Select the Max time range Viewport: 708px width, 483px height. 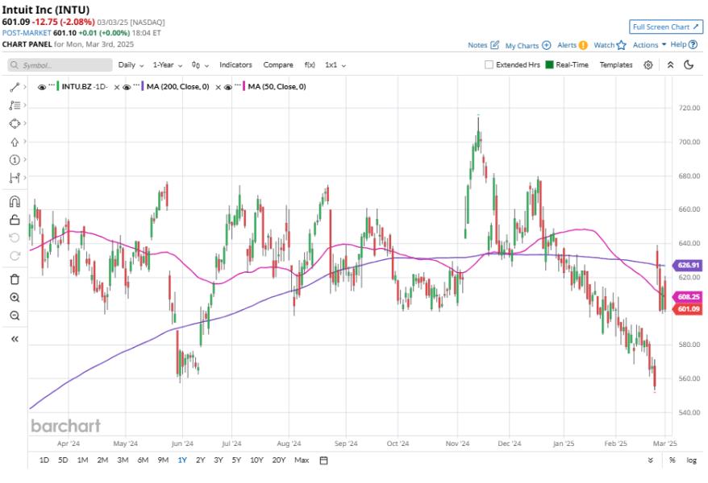click(302, 460)
